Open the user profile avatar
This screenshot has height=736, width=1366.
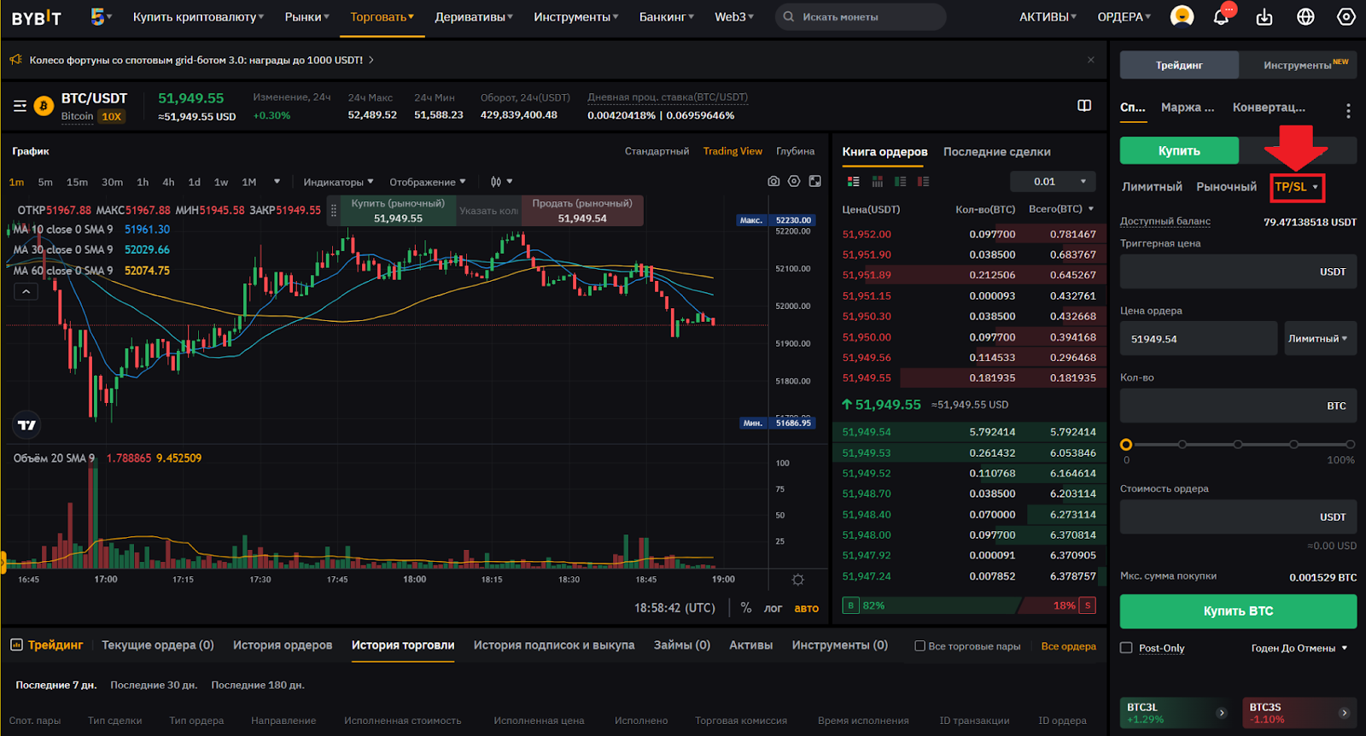coord(1182,16)
